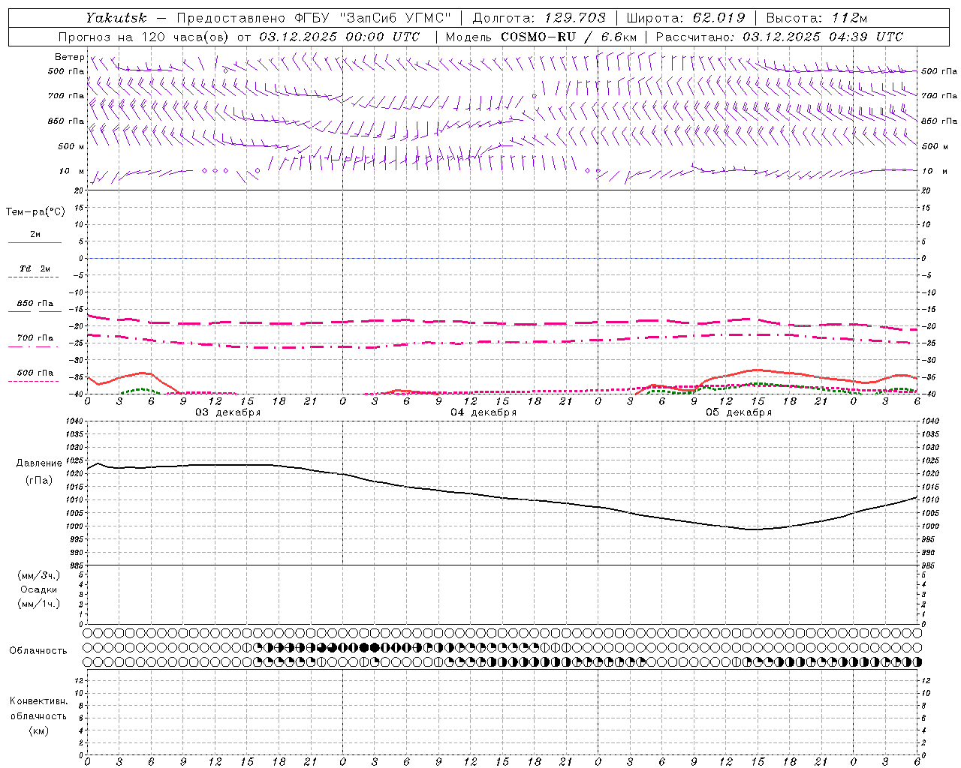The image size is (961, 768).
Task: Select the 'Предоставлено ФГБУ "ЗапСиб УГМС"' provider text
Action: click(314, 18)
